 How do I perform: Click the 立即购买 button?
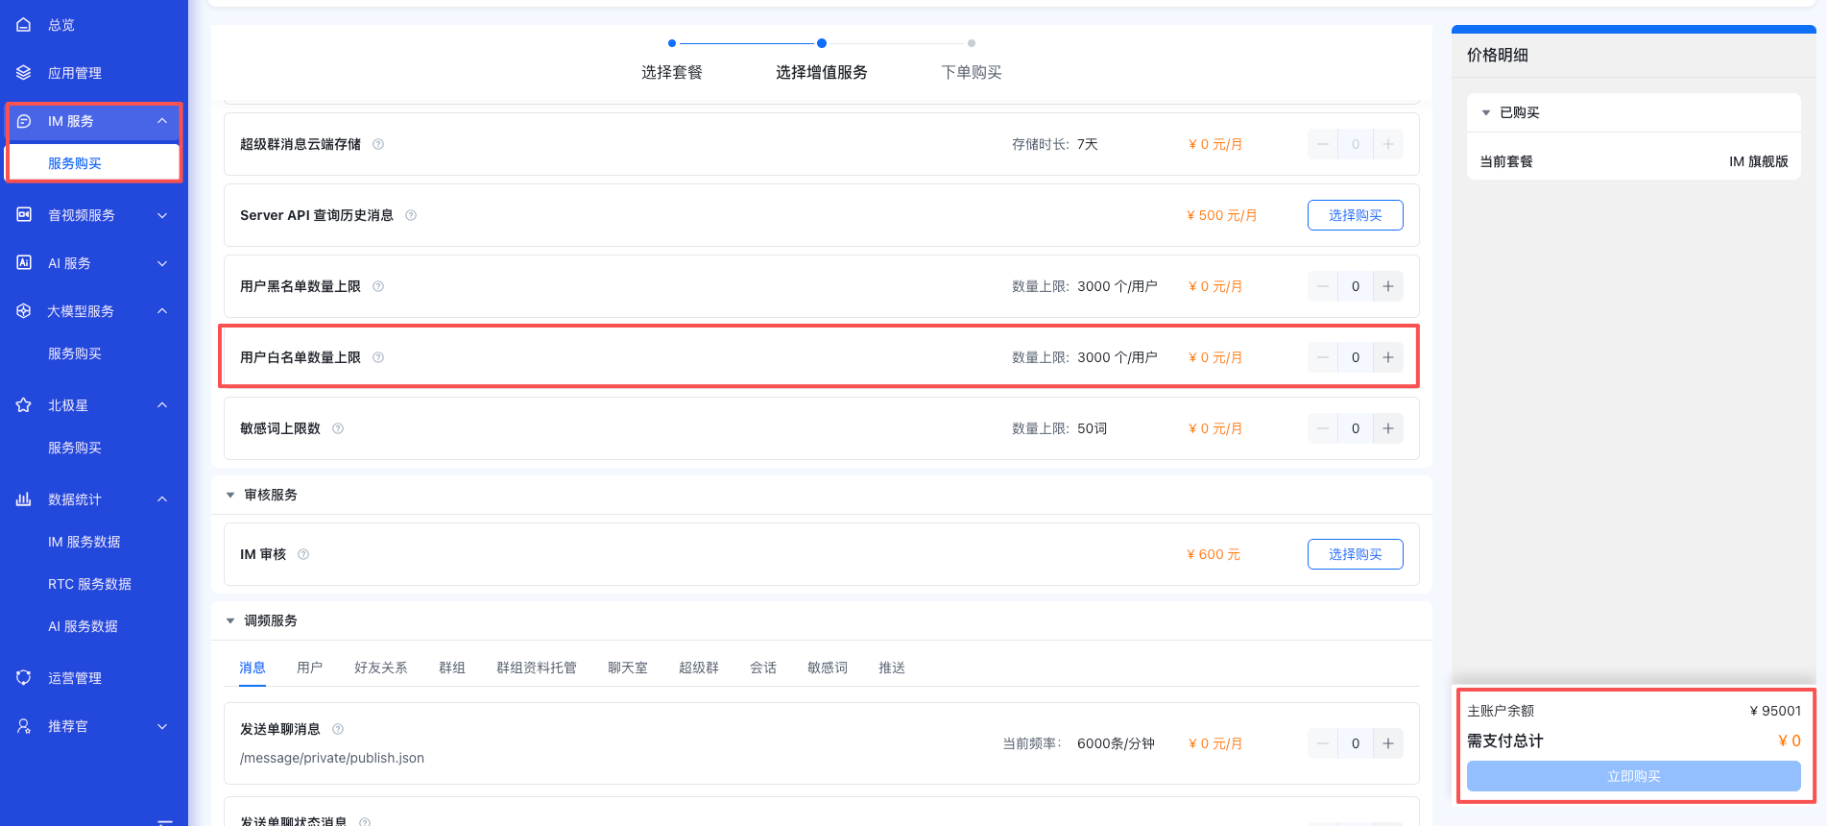pos(1634,776)
